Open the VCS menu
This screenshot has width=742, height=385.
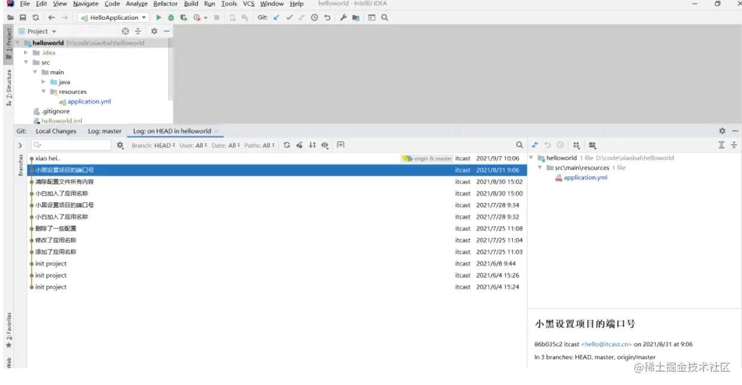(x=249, y=4)
